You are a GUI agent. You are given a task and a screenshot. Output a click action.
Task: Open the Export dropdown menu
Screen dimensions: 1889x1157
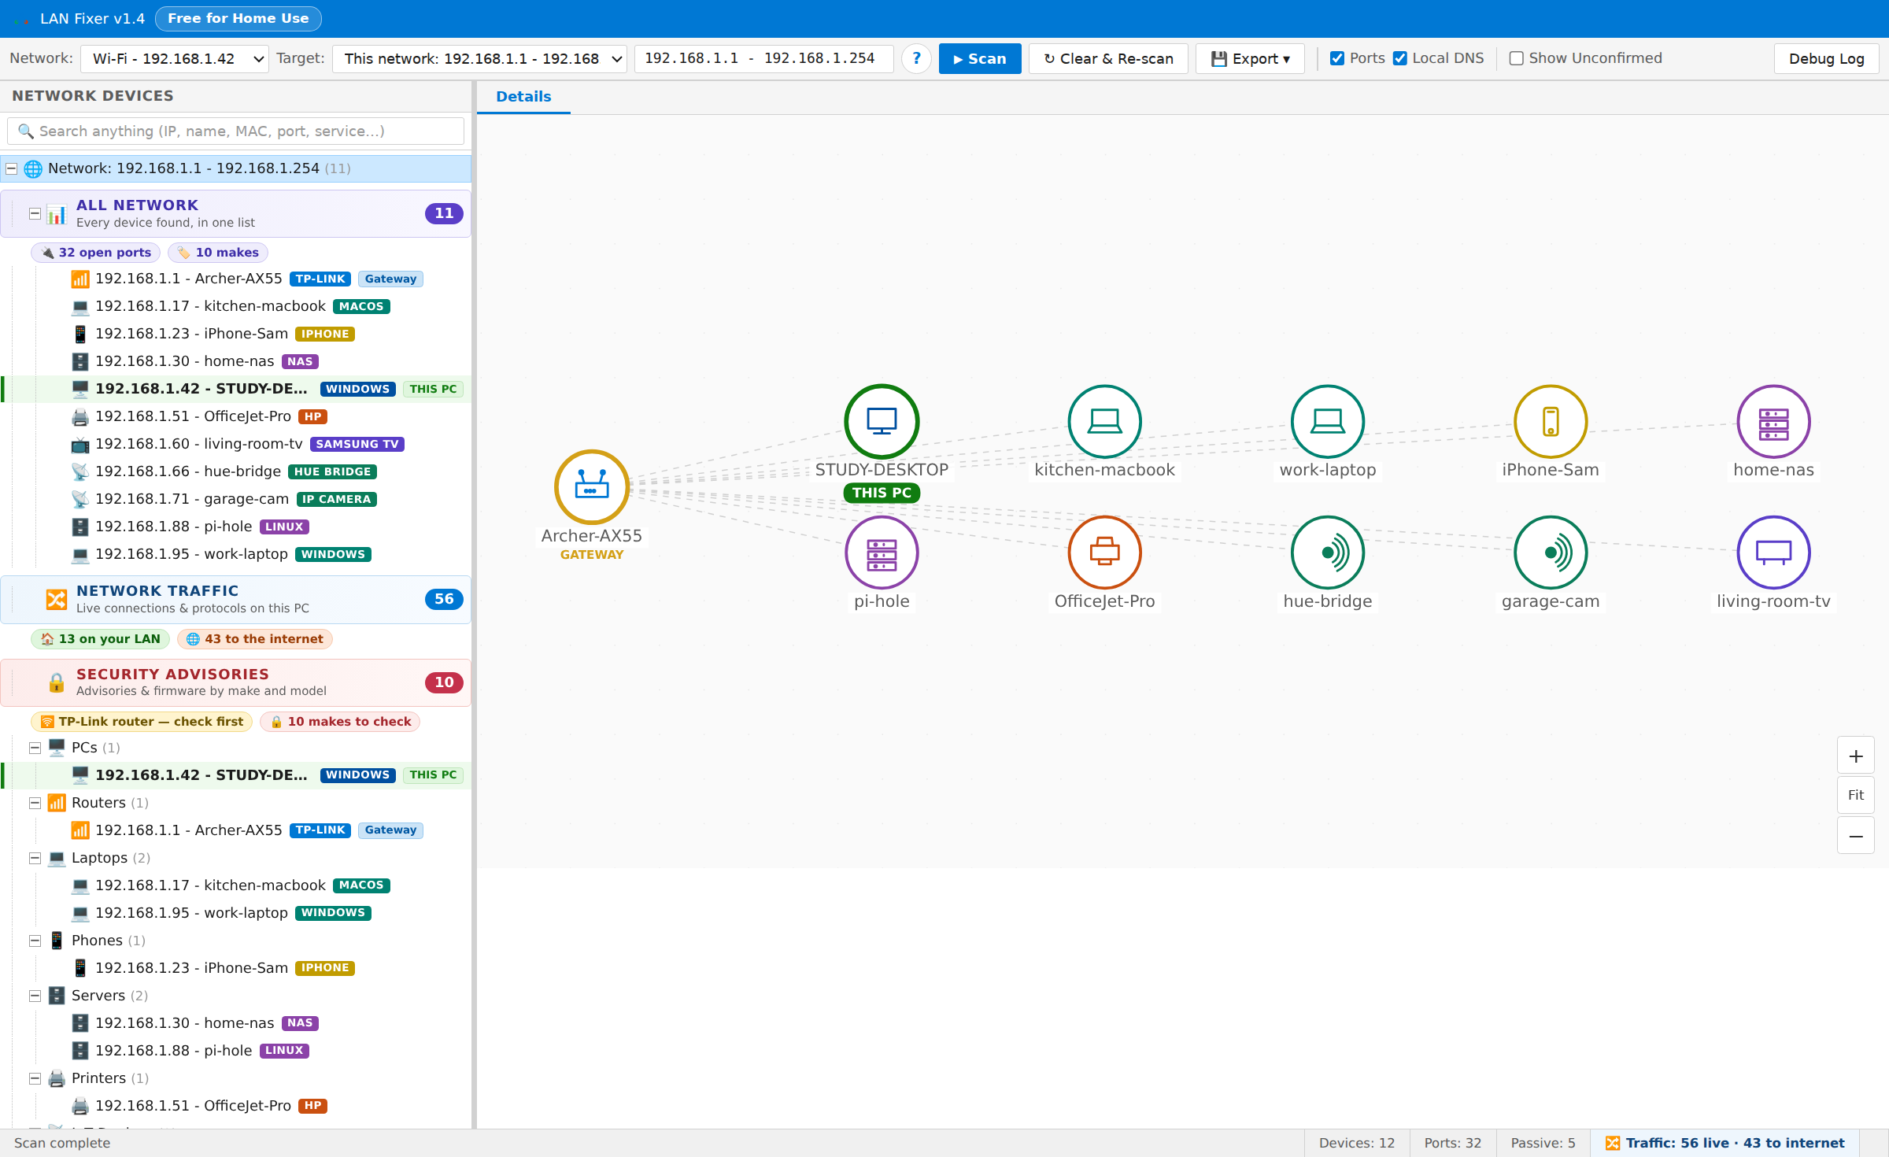1250,59
